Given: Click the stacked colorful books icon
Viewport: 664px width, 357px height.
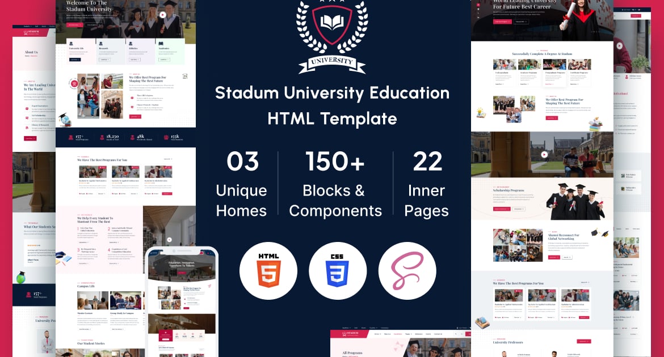Looking at the screenshot, I should click(x=596, y=124).
